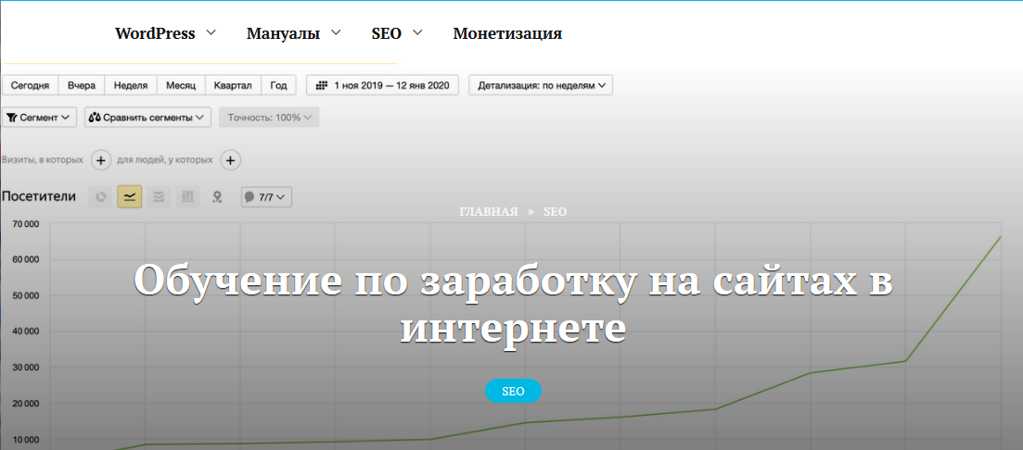Click plus button after 'для людей, у которых'
The height and width of the screenshot is (450, 1023).
[x=231, y=160]
